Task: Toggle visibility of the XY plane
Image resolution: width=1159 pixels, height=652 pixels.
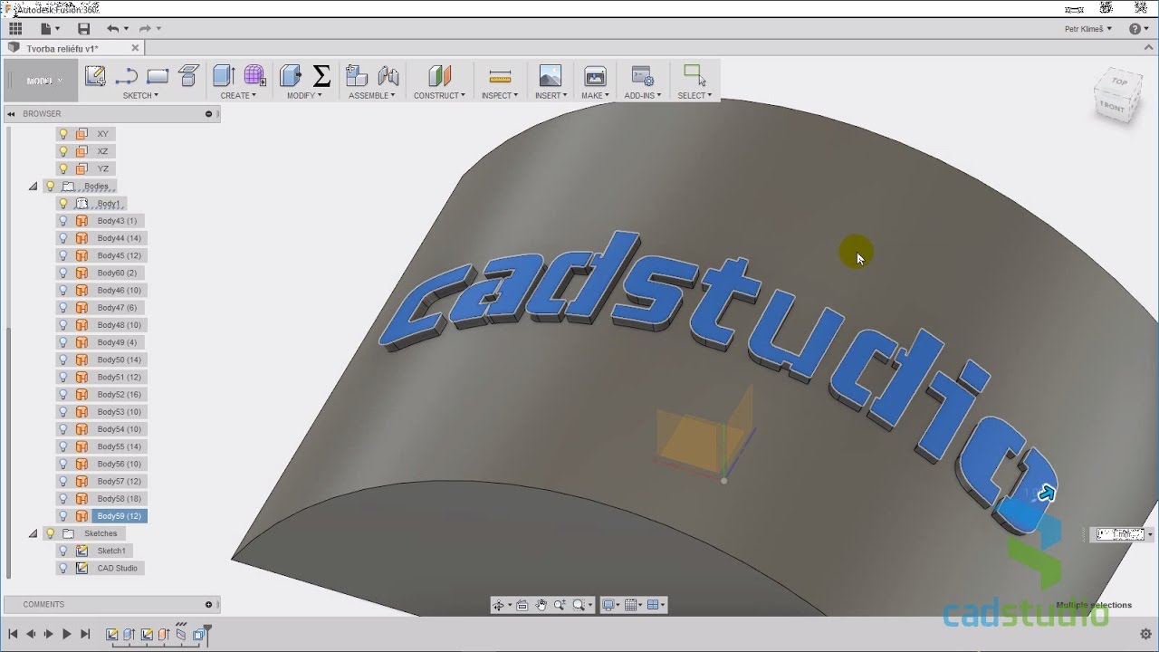Action: pyautogui.click(x=63, y=134)
